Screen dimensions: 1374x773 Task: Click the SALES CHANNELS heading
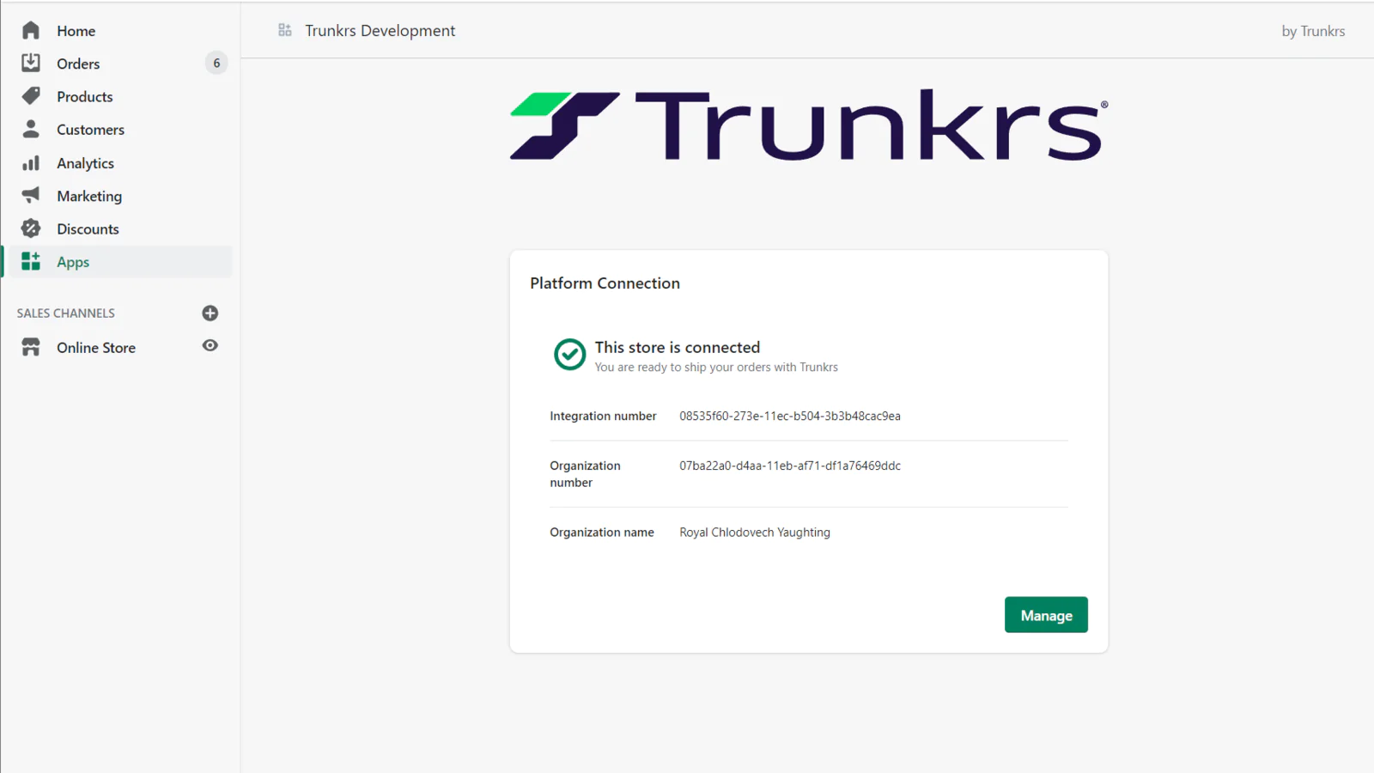pyautogui.click(x=66, y=313)
